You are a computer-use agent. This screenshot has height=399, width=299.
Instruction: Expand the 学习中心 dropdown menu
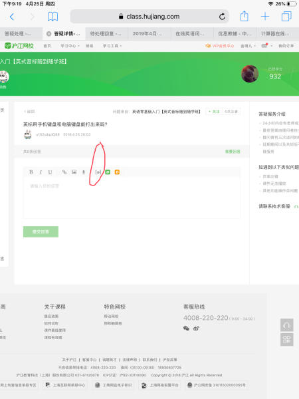point(70,46)
